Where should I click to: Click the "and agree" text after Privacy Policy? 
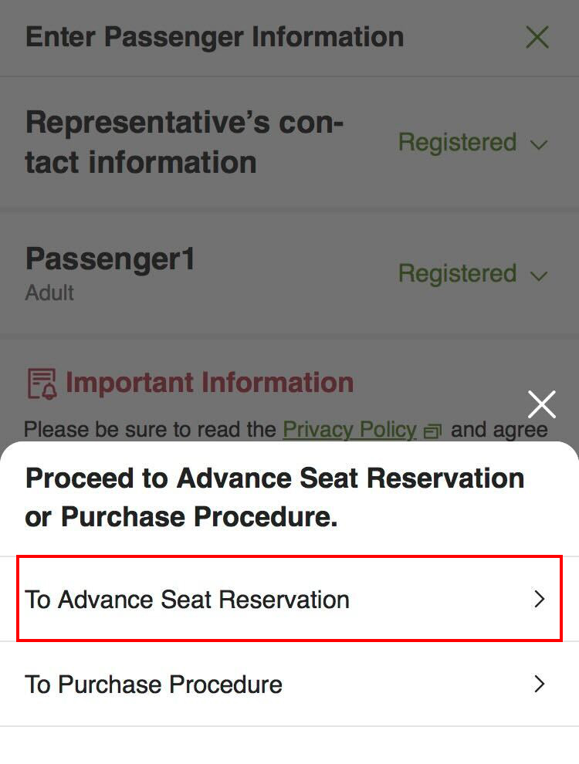(x=499, y=430)
